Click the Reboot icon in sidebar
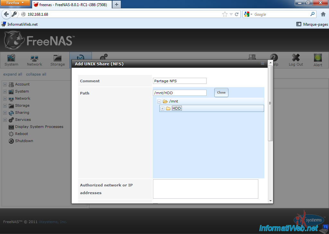The width and height of the screenshot is (329, 234). click(x=11, y=134)
